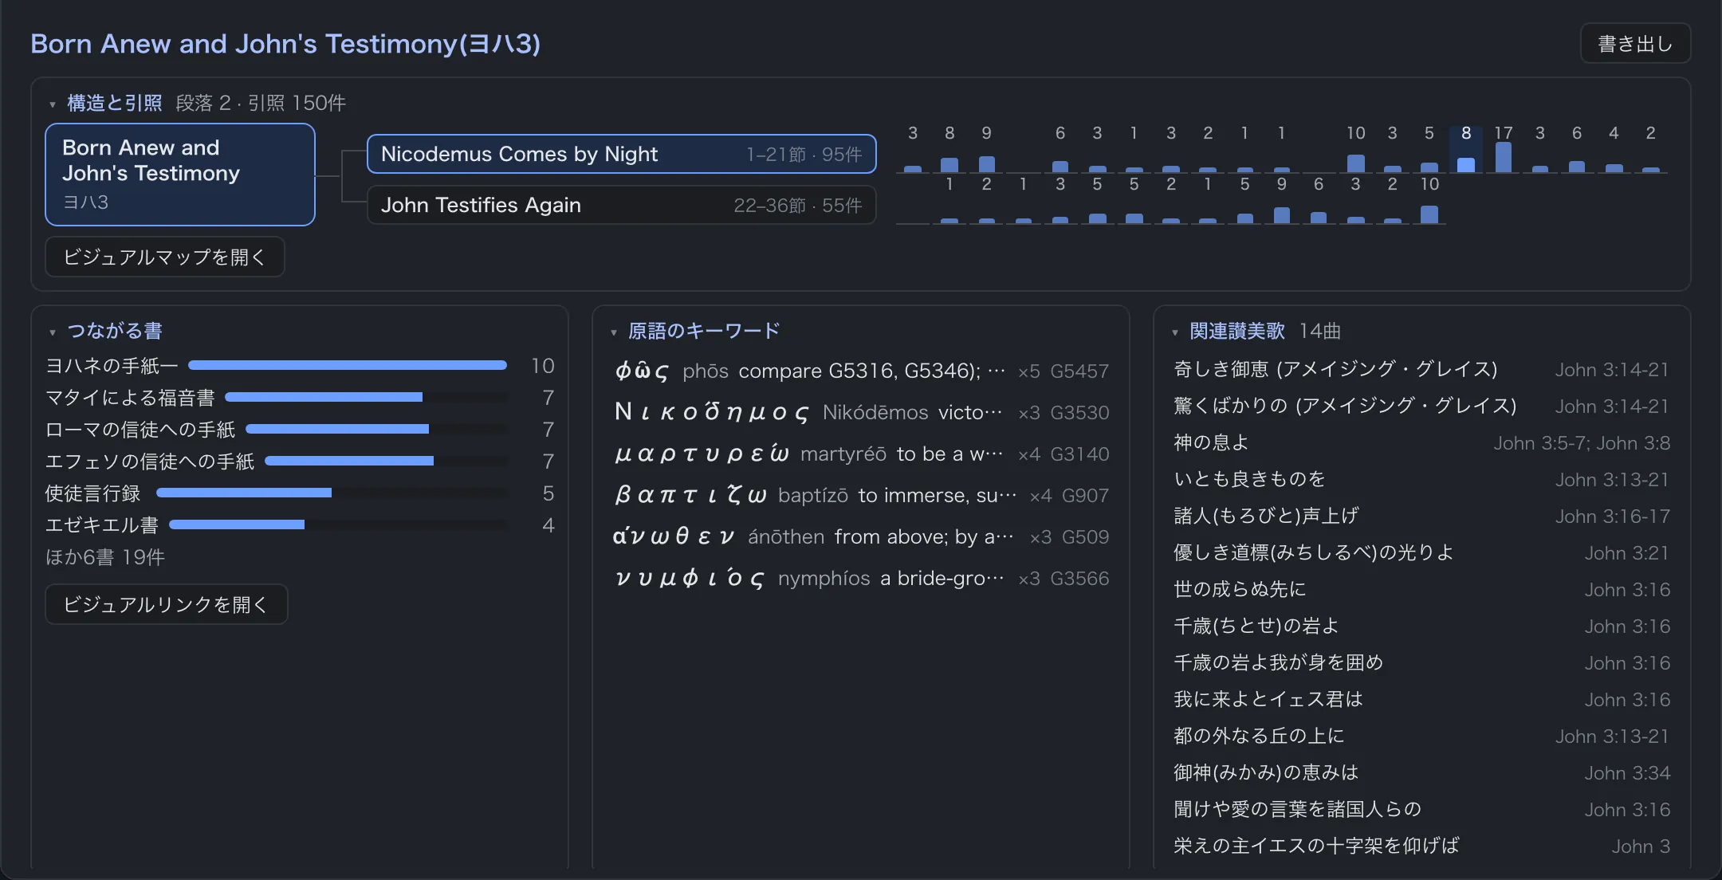The width and height of the screenshot is (1722, 880).
Task: Click the 書き出し export button
Action: (x=1635, y=44)
